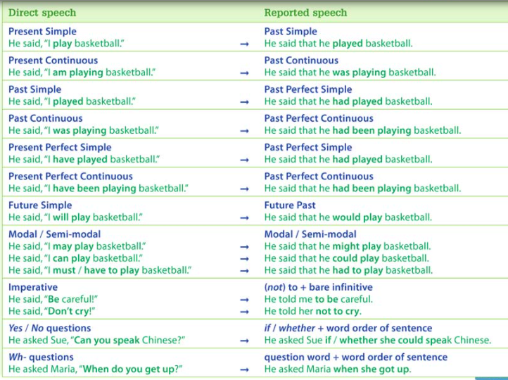The height and width of the screenshot is (380, 508).
Task: Click 'He said, "Don't cry!"'
Action: pyautogui.click(x=52, y=311)
